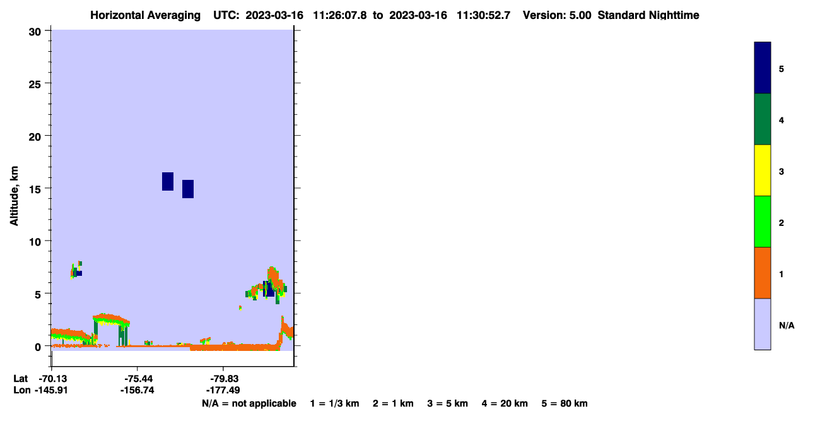This screenshot has height=421, width=820.
Task: Click the bright green colorbar segment labeled 2
Action: point(763,222)
